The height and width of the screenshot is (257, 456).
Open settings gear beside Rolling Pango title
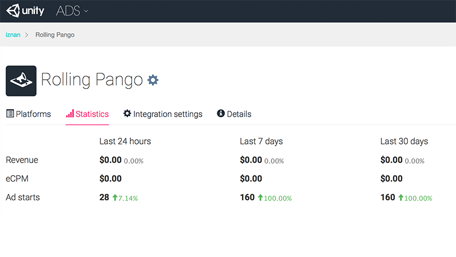click(x=153, y=80)
